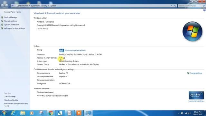206x116 pixels.
Task: Open Performance Information and Tools link
Action: point(16,105)
